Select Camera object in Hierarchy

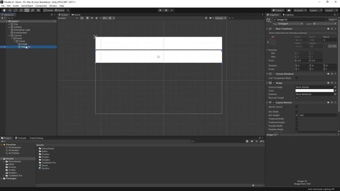[18, 27]
